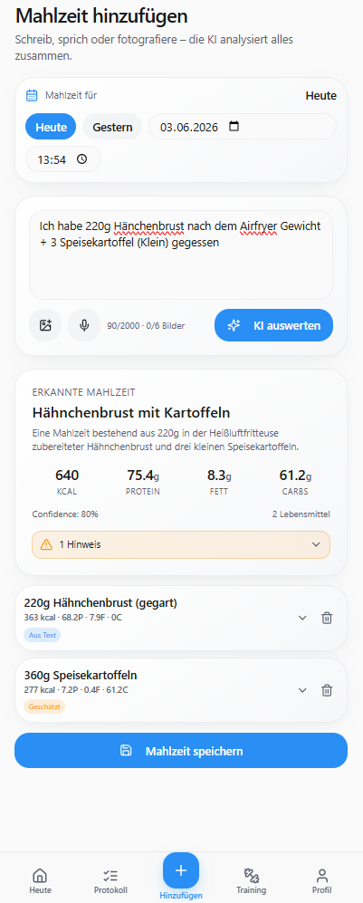
Task: Click the add image icon button
Action: pos(45,325)
